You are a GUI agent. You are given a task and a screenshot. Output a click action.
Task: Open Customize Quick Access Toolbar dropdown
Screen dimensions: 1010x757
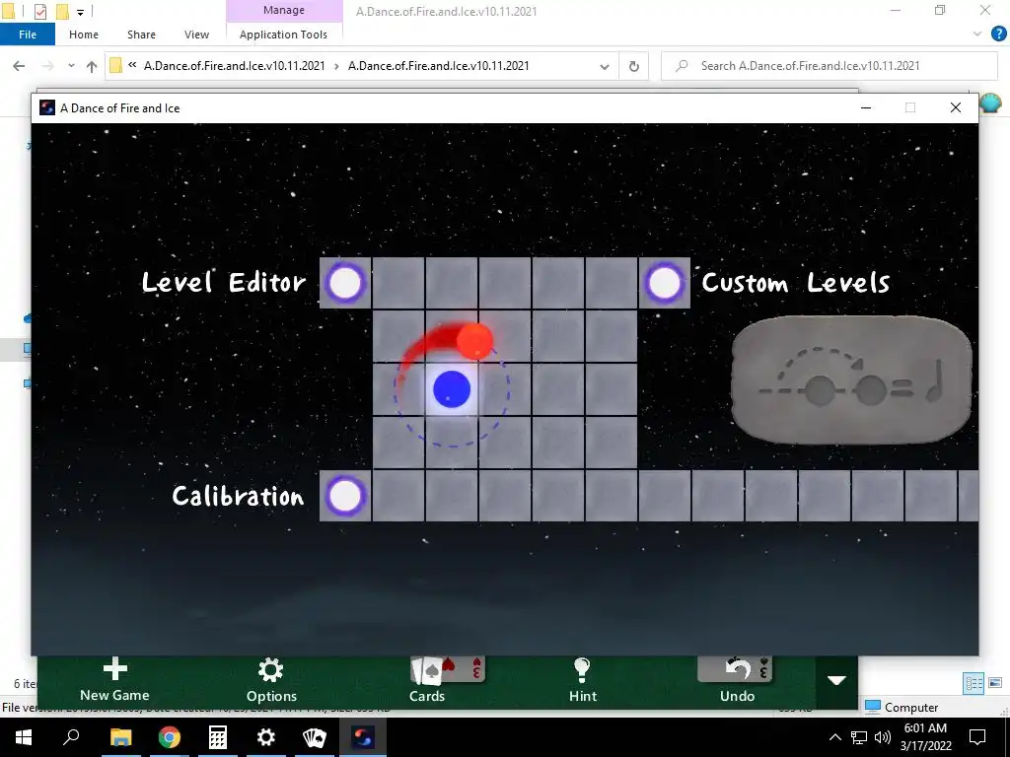coord(81,12)
